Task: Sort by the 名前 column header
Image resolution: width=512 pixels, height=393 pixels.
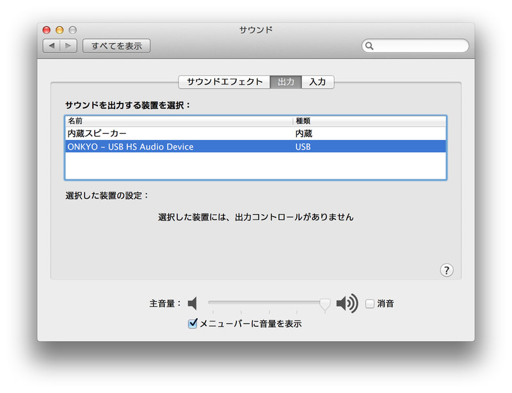Action: (179, 121)
